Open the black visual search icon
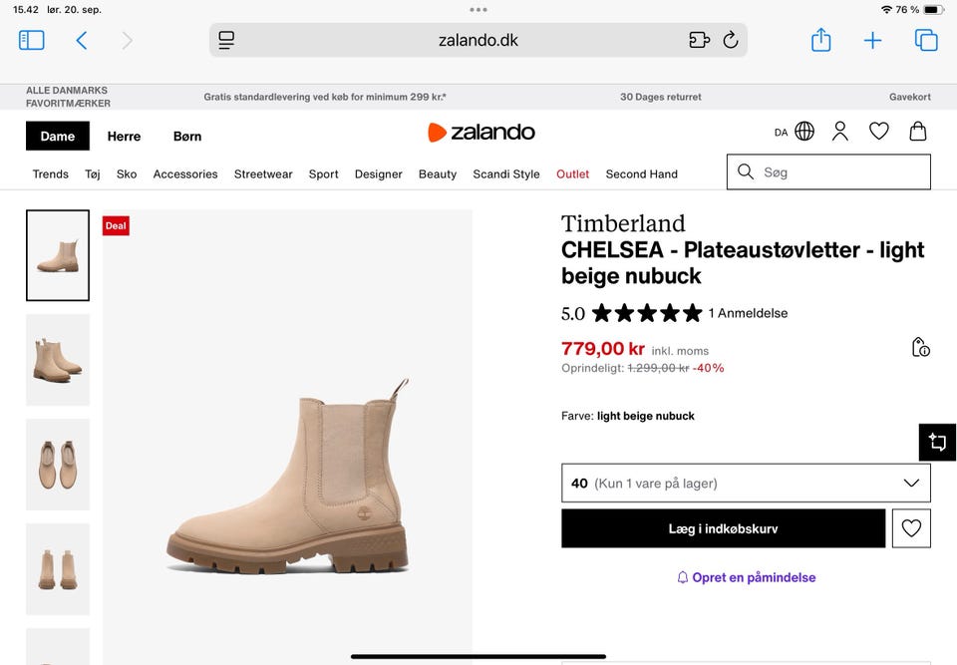This screenshot has height=665, width=957. coord(938,442)
